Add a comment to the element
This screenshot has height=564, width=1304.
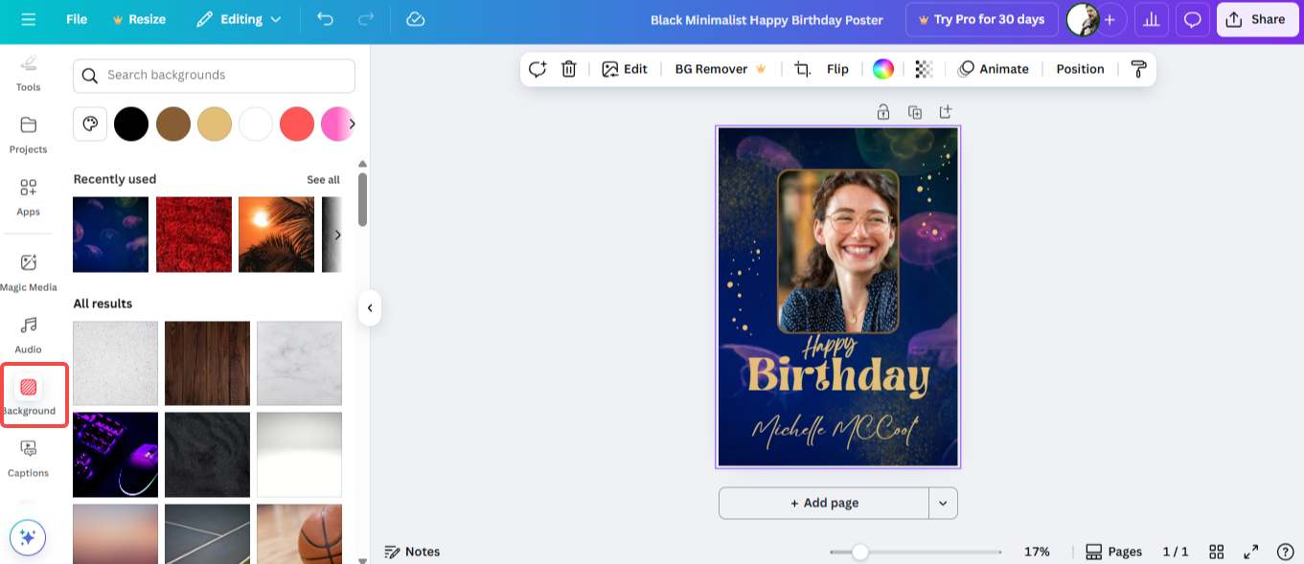pos(538,69)
